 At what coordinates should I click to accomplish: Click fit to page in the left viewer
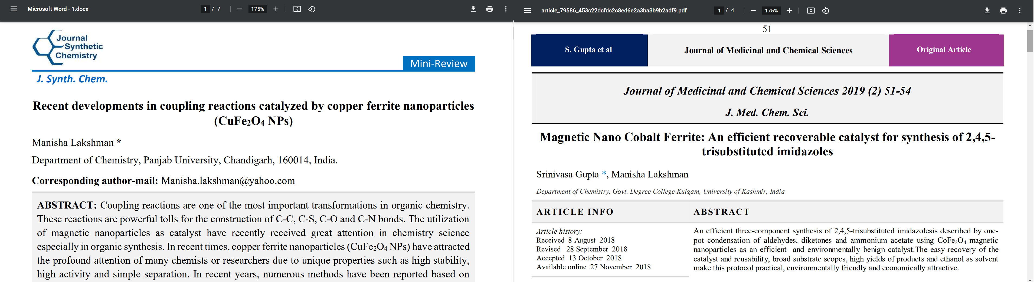coord(297,9)
